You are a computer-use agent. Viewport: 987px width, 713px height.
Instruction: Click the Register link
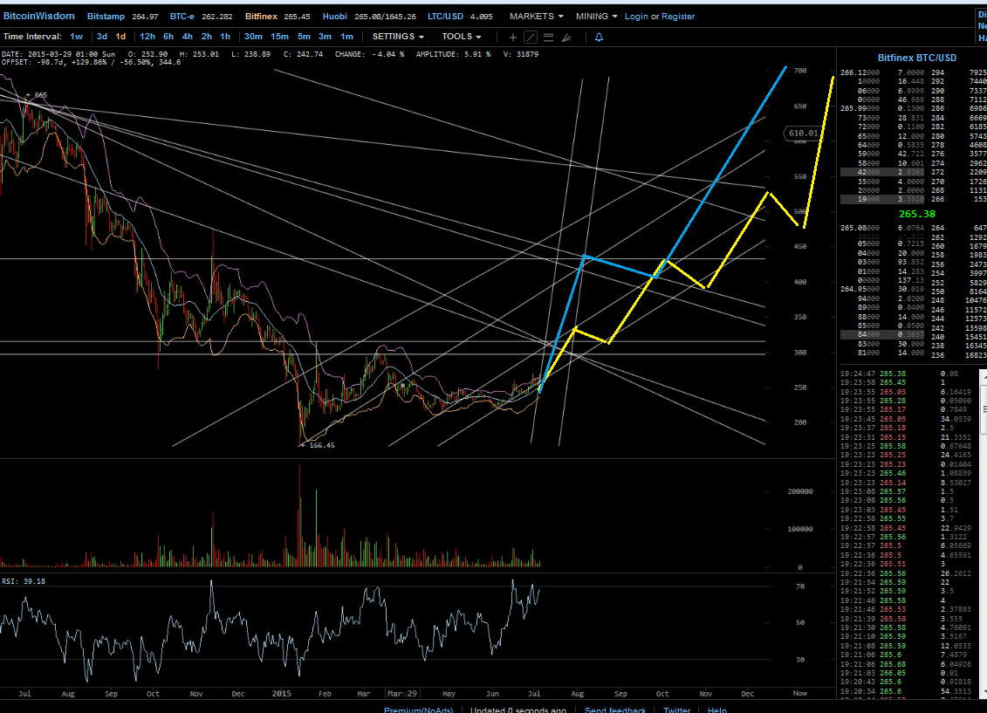[x=678, y=17]
